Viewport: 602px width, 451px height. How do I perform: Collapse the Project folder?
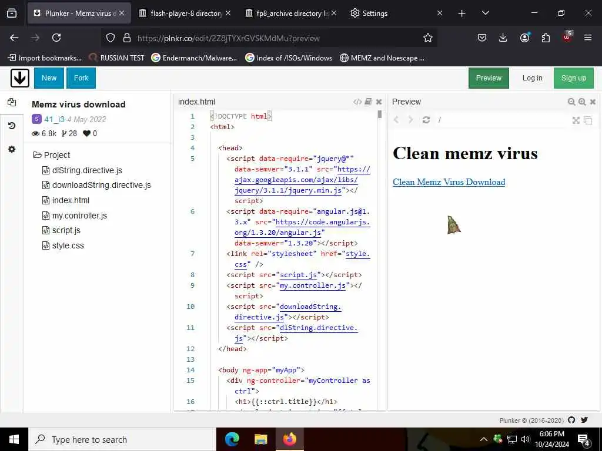pos(52,155)
